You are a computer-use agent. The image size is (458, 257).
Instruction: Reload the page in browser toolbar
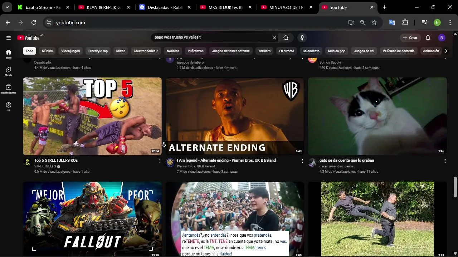(x=34, y=22)
